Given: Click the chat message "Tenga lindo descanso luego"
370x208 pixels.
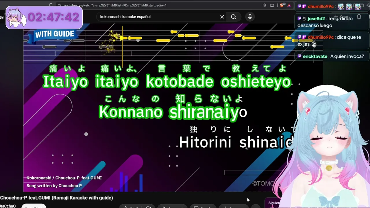Looking at the screenshot, I should pyautogui.click(x=325, y=22).
